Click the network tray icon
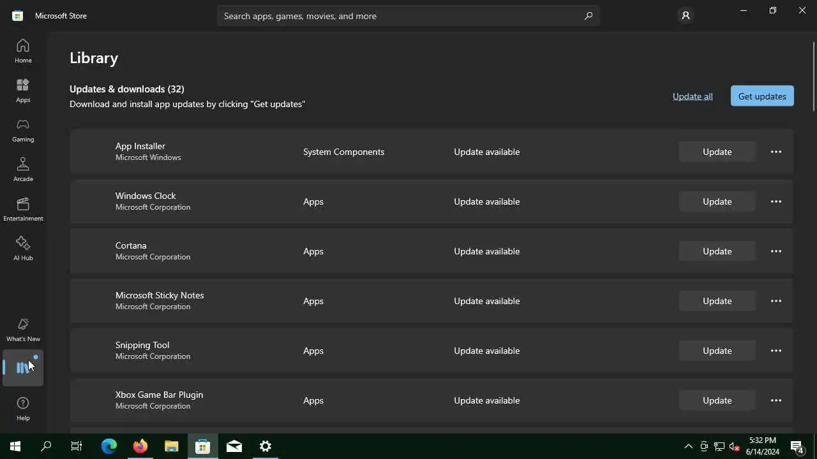Viewport: 817px width, 459px height. [719, 446]
